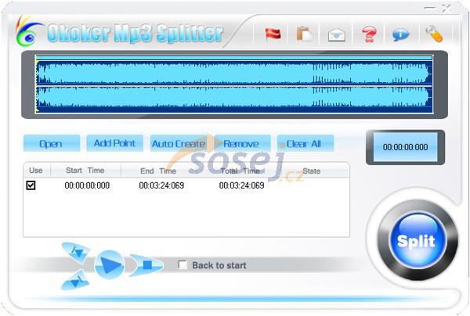Select total time 00:03:24:069 cell

pos(241,185)
